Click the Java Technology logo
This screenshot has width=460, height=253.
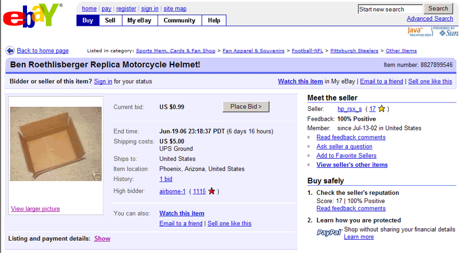point(420,32)
